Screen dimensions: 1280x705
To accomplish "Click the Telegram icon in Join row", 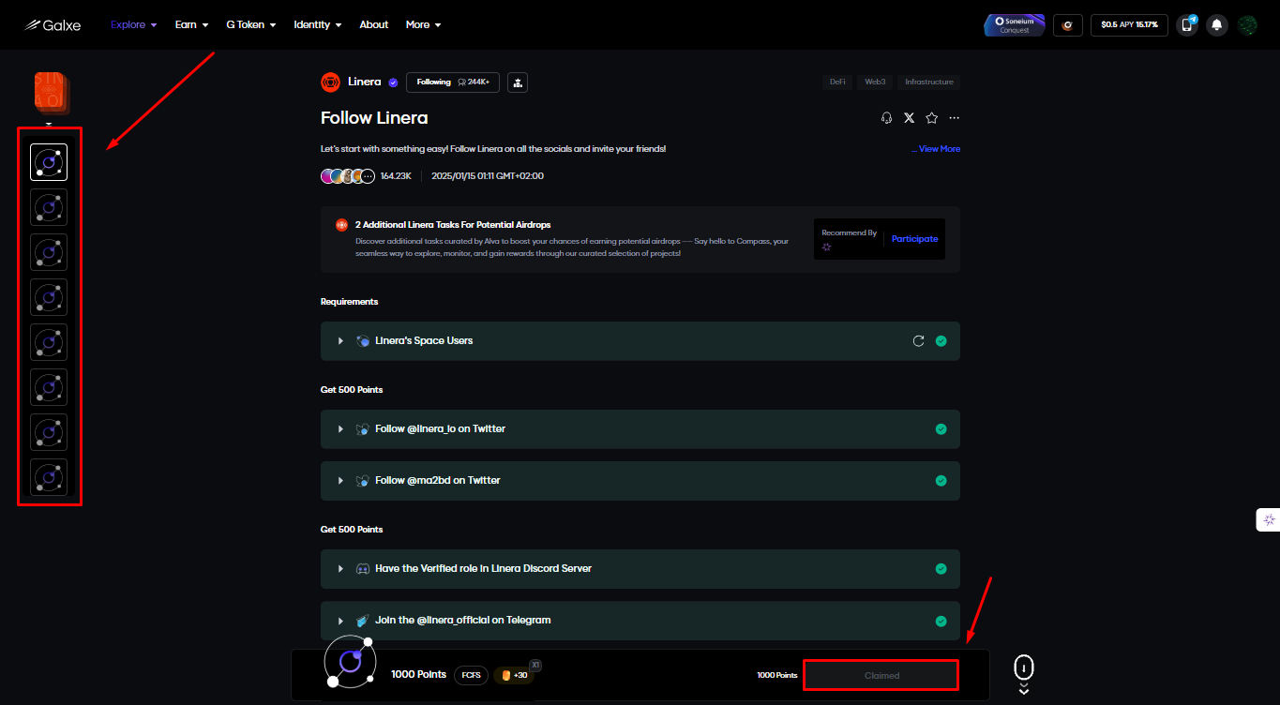I will point(363,621).
